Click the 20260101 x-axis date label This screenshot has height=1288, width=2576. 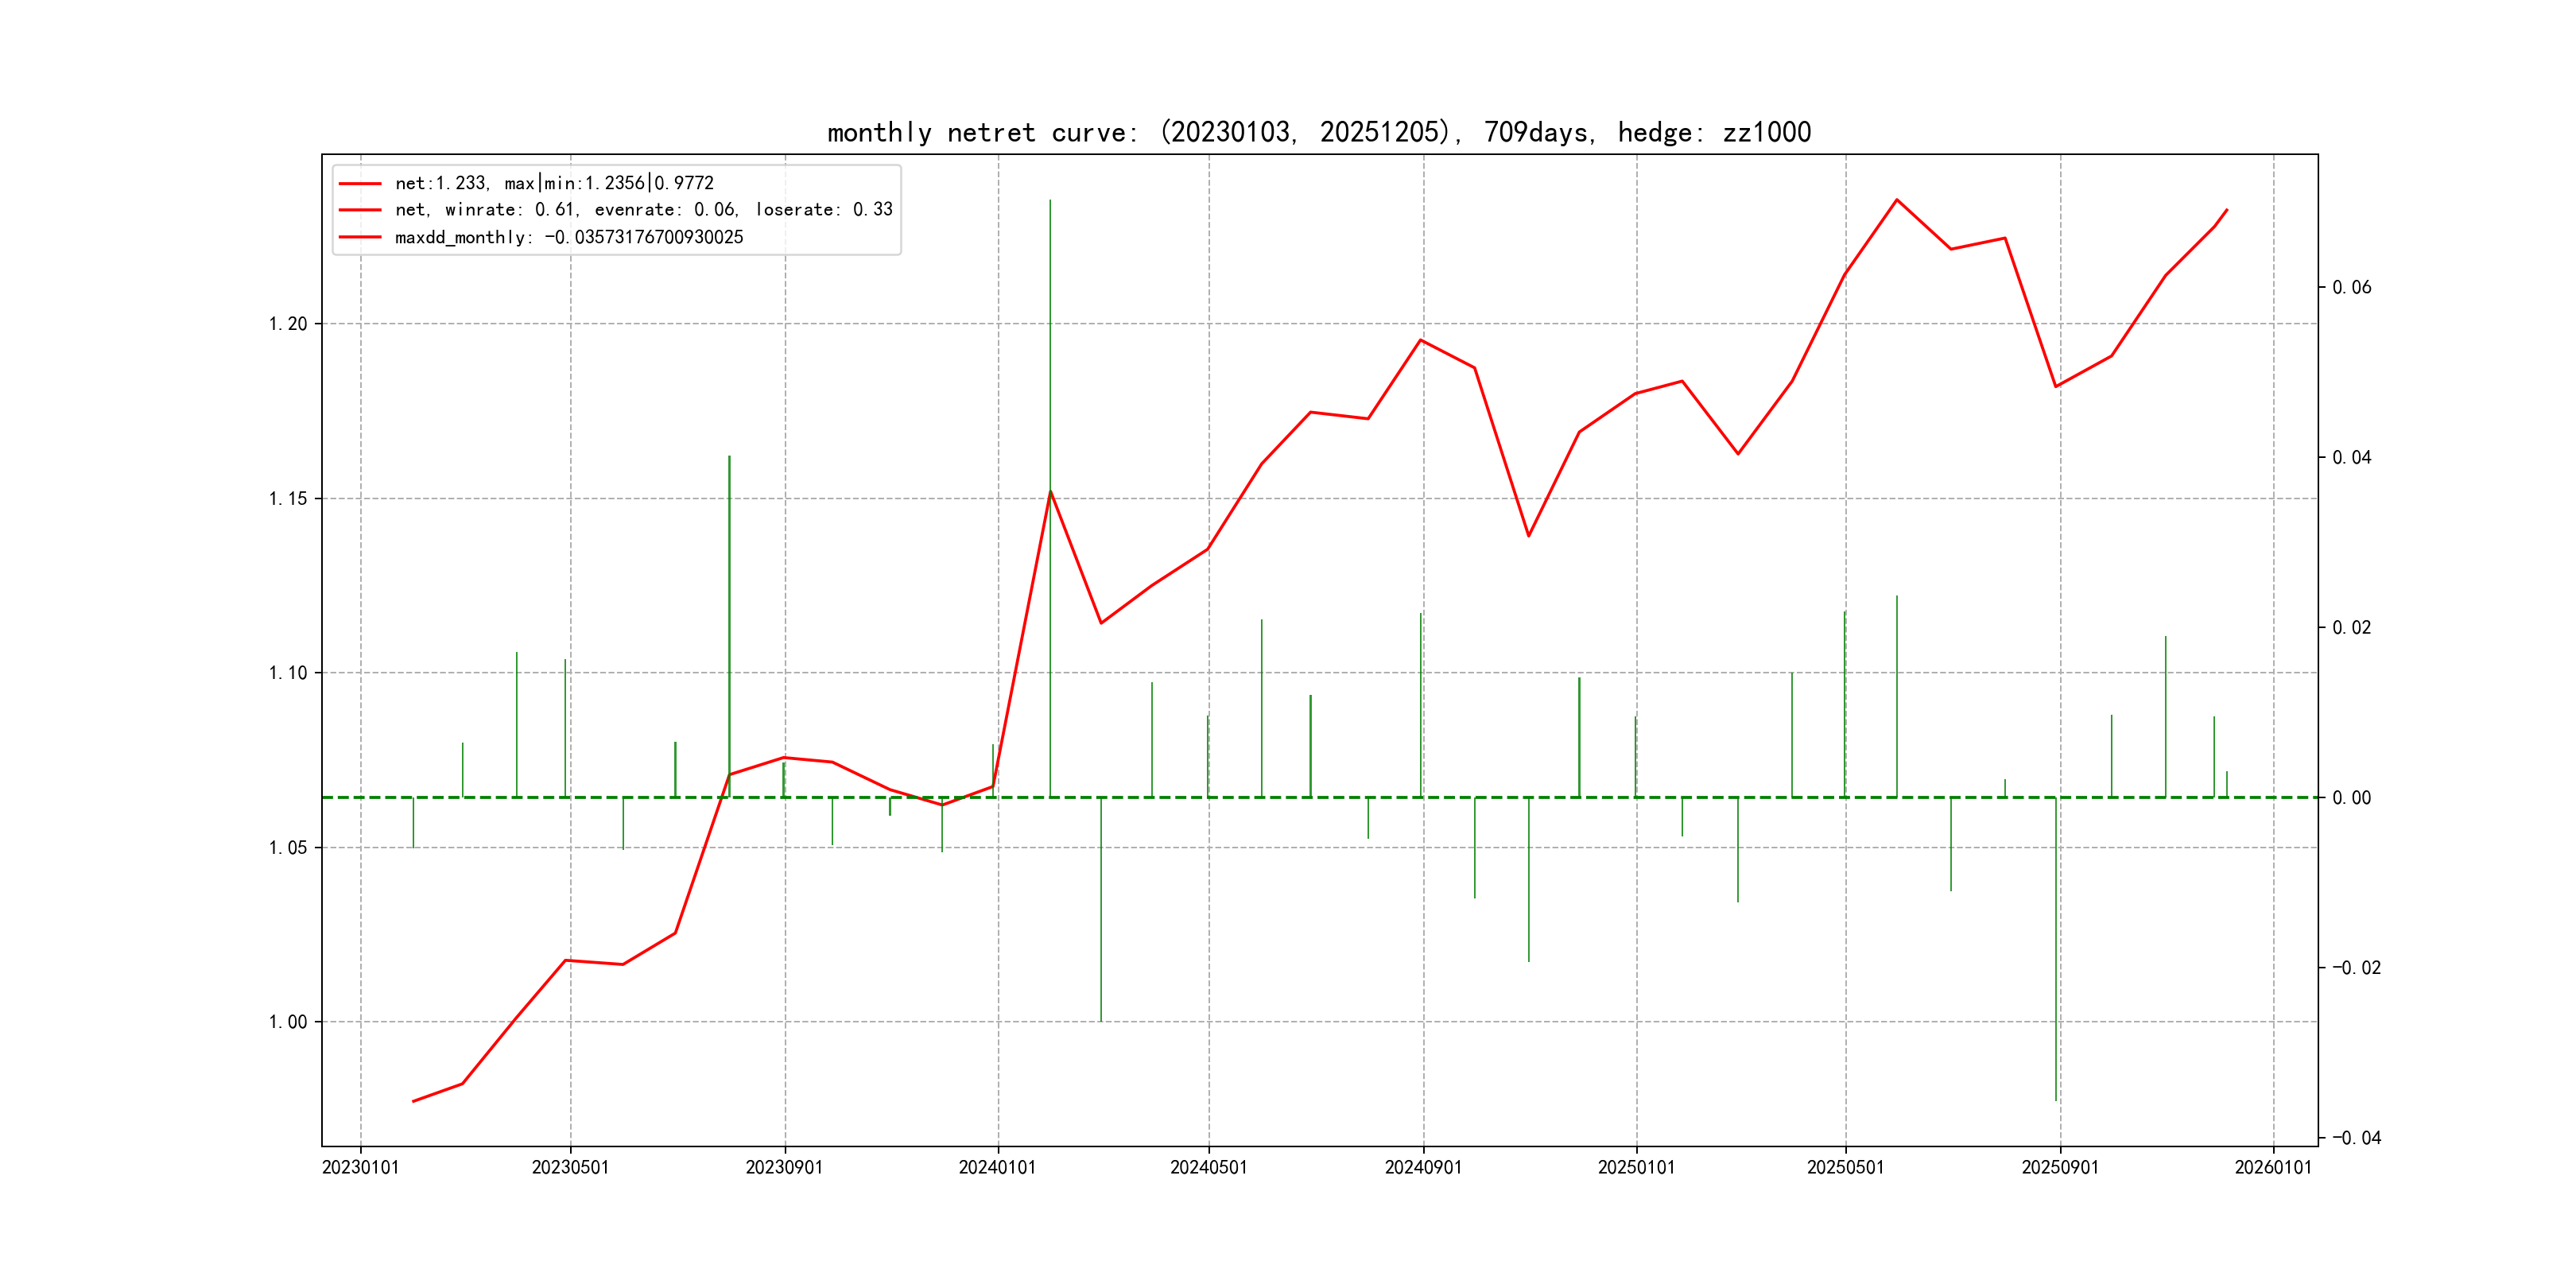(x=2273, y=1168)
